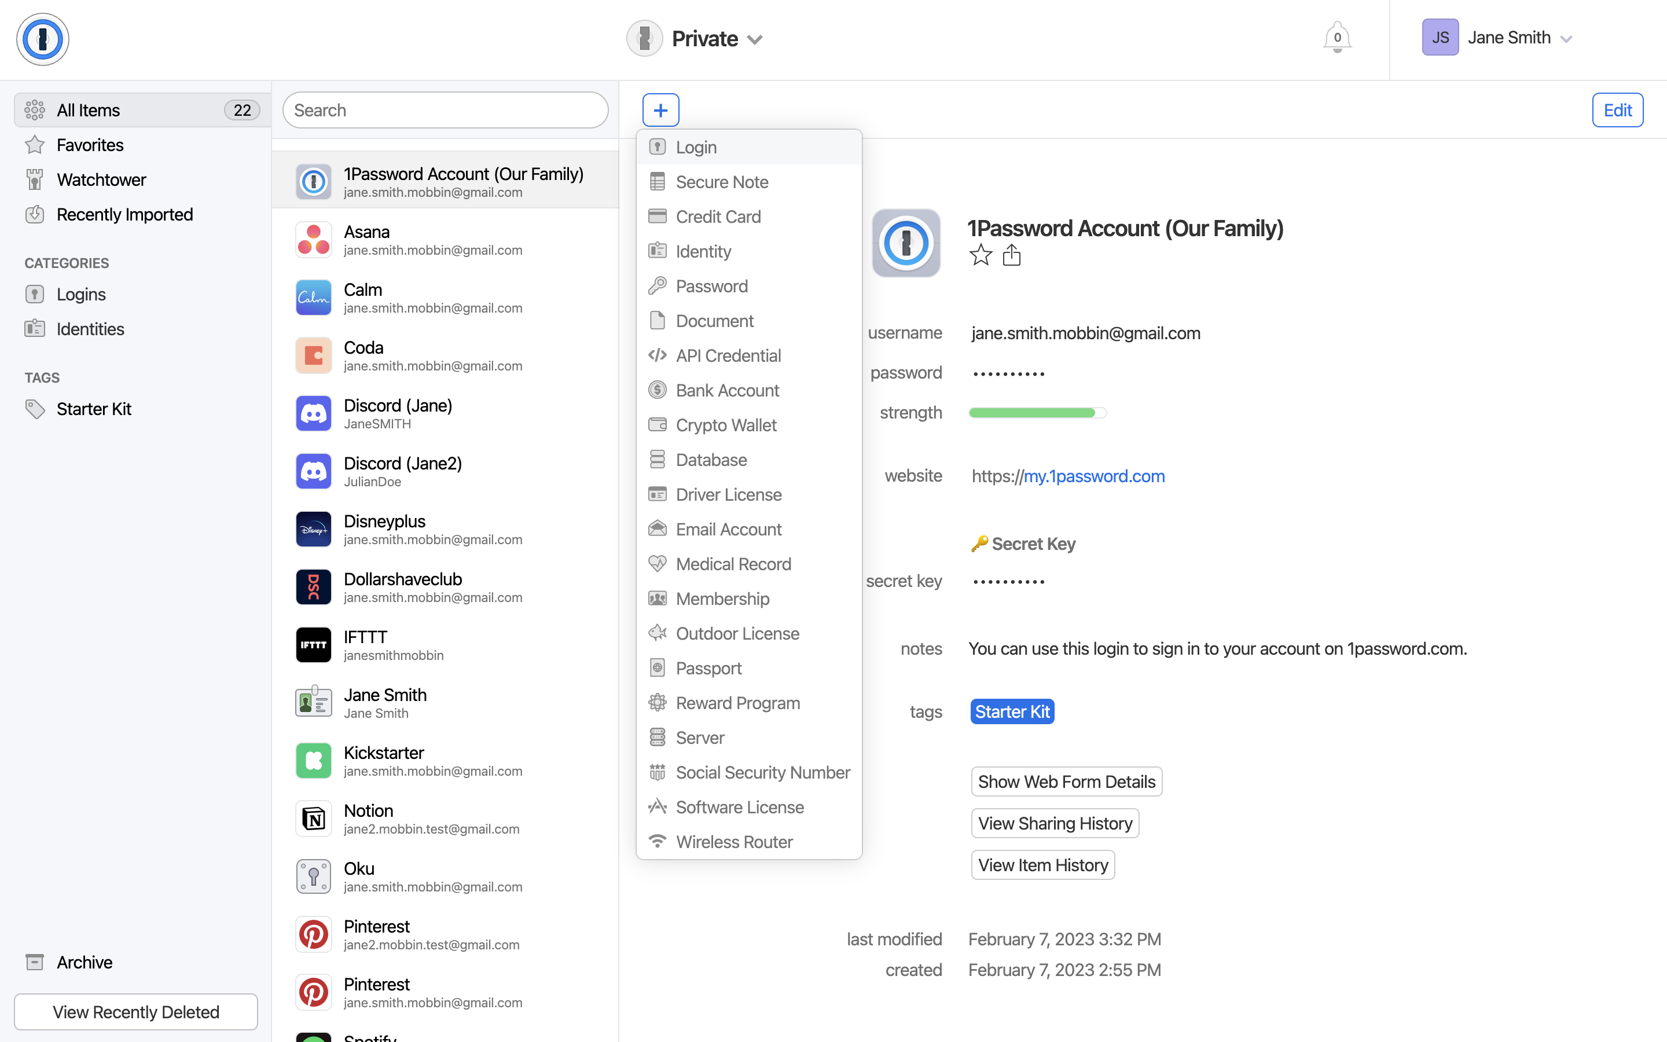Click the Coda icon in the item list
Image resolution: width=1667 pixels, height=1042 pixels.
[x=313, y=355]
